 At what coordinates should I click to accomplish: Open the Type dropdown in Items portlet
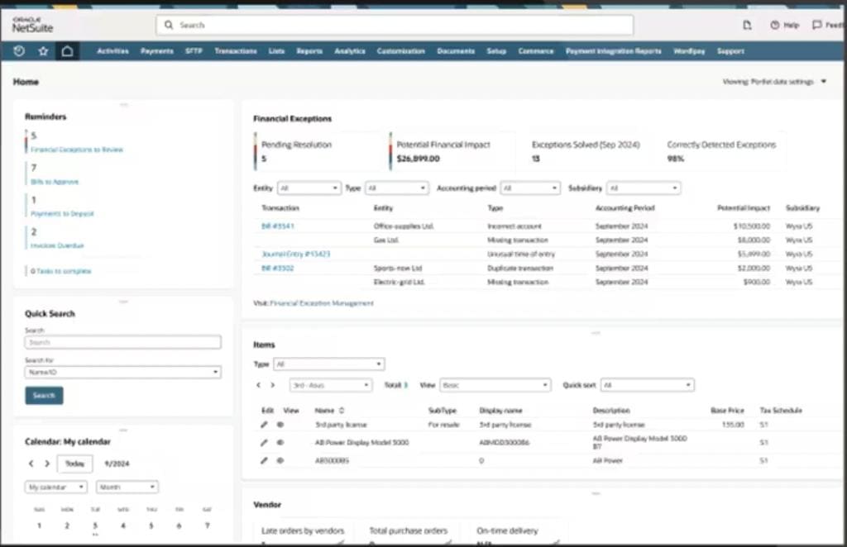[329, 364]
